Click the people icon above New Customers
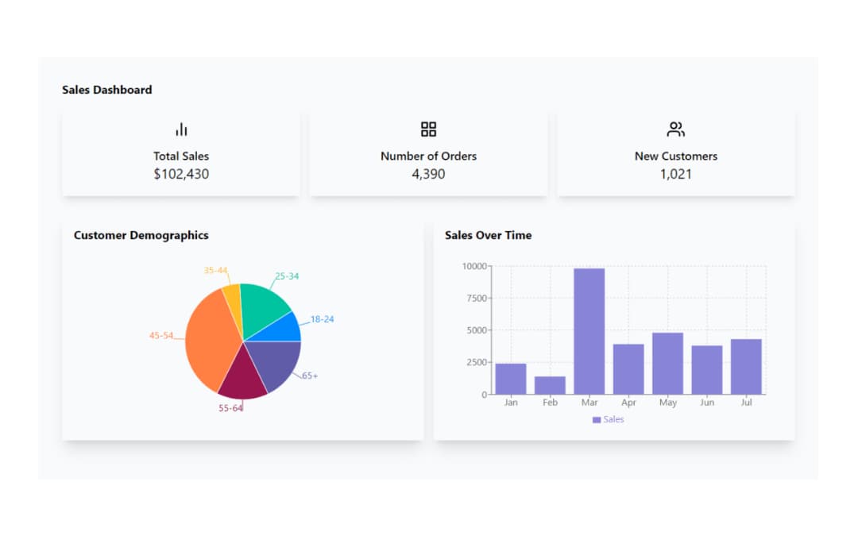858x536 pixels. tap(676, 129)
